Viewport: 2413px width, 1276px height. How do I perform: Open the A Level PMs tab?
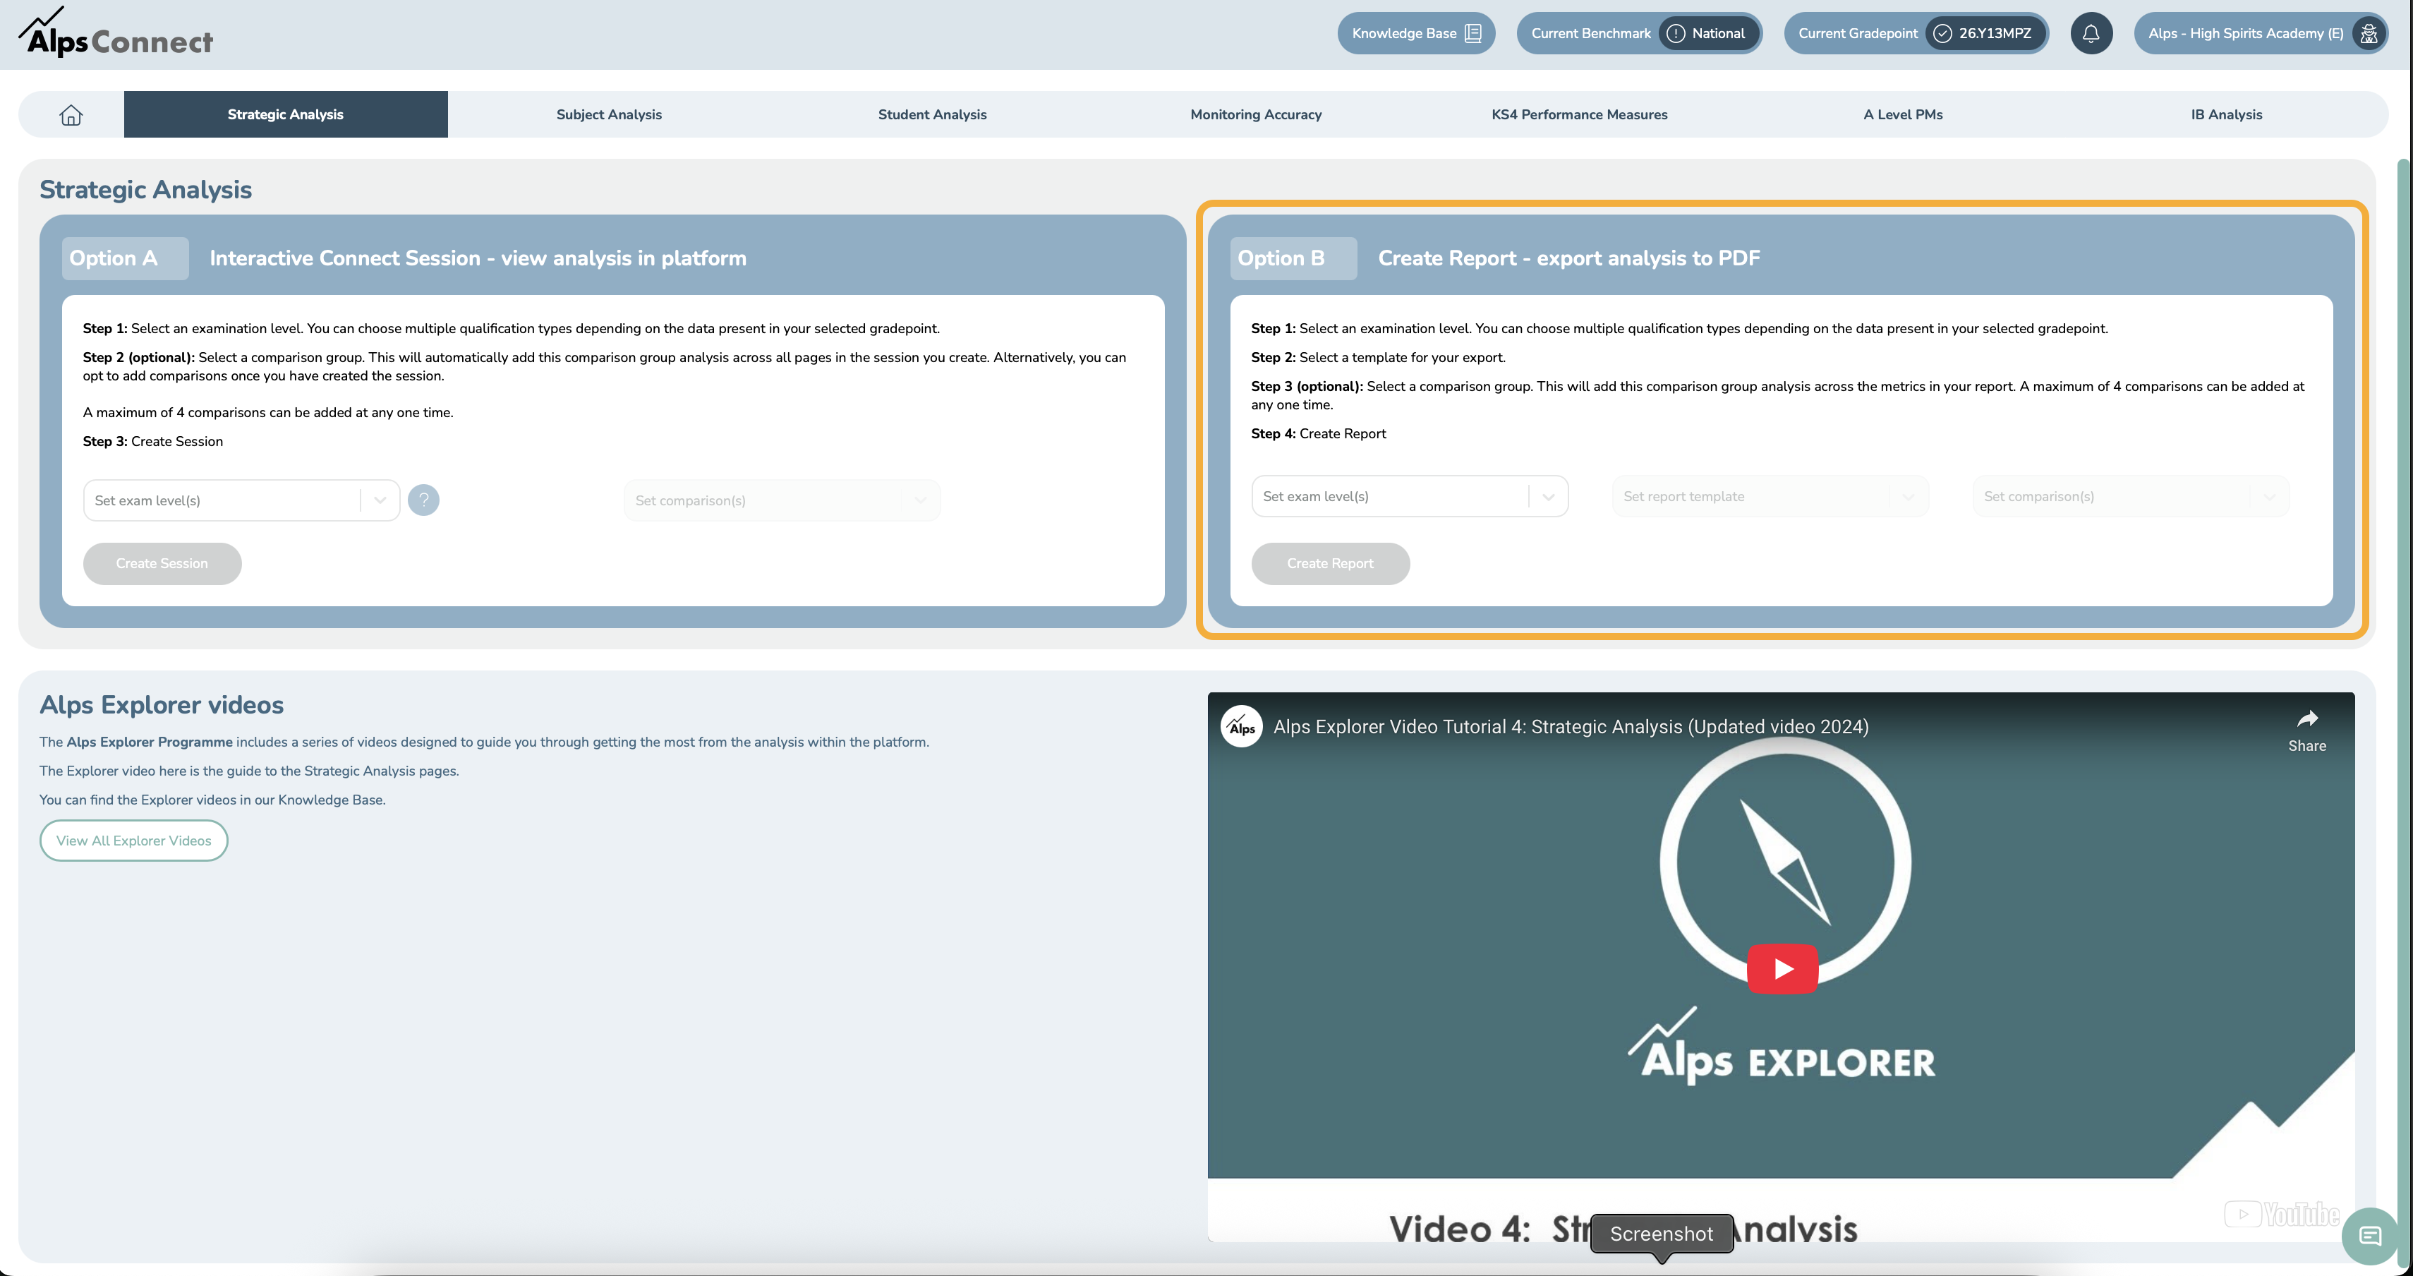(1902, 114)
